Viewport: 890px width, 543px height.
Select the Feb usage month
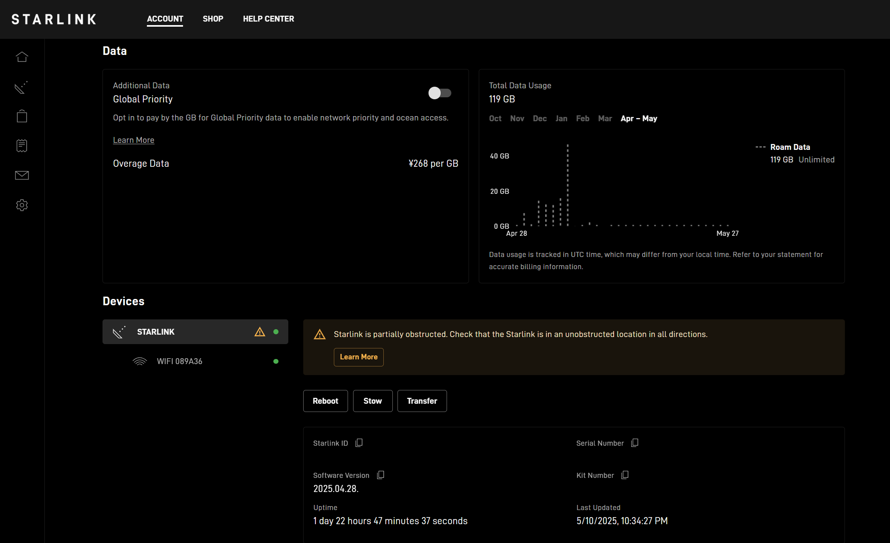(x=583, y=118)
